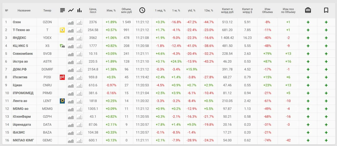This screenshot has width=337, height=146.
Task: Click price value 2154.8
Action: pyautogui.click(x=93, y=69)
